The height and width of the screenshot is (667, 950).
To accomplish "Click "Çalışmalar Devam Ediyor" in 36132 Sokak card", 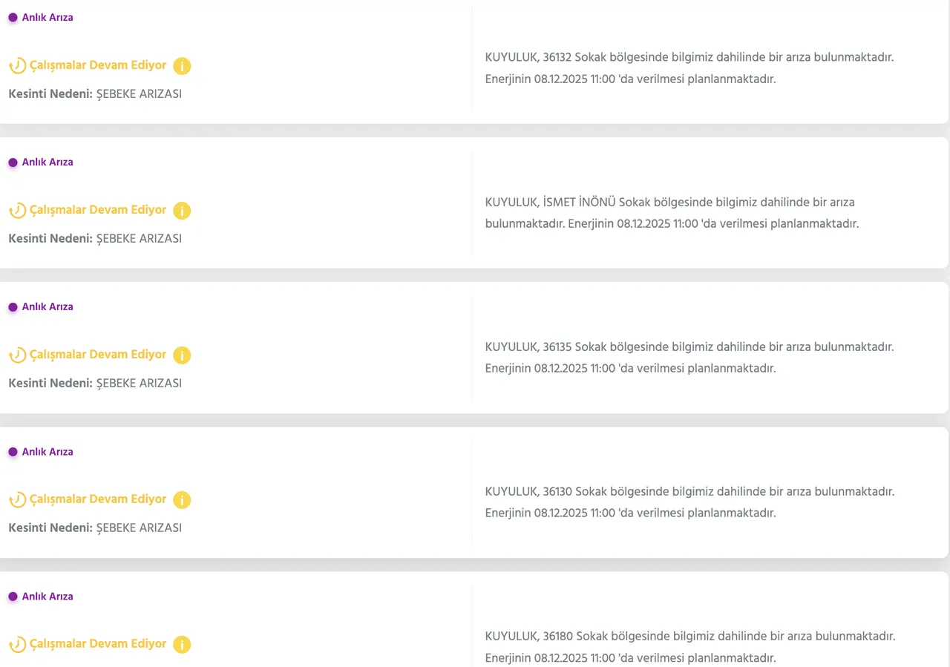I will pyautogui.click(x=98, y=65).
